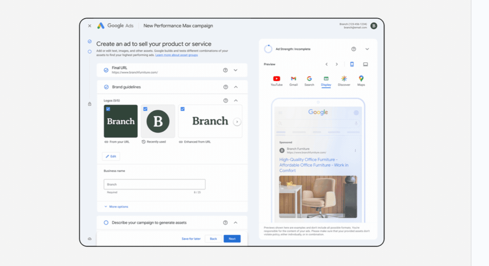Open help for Ad Strength
This screenshot has height=266, width=489.
tap(353, 49)
